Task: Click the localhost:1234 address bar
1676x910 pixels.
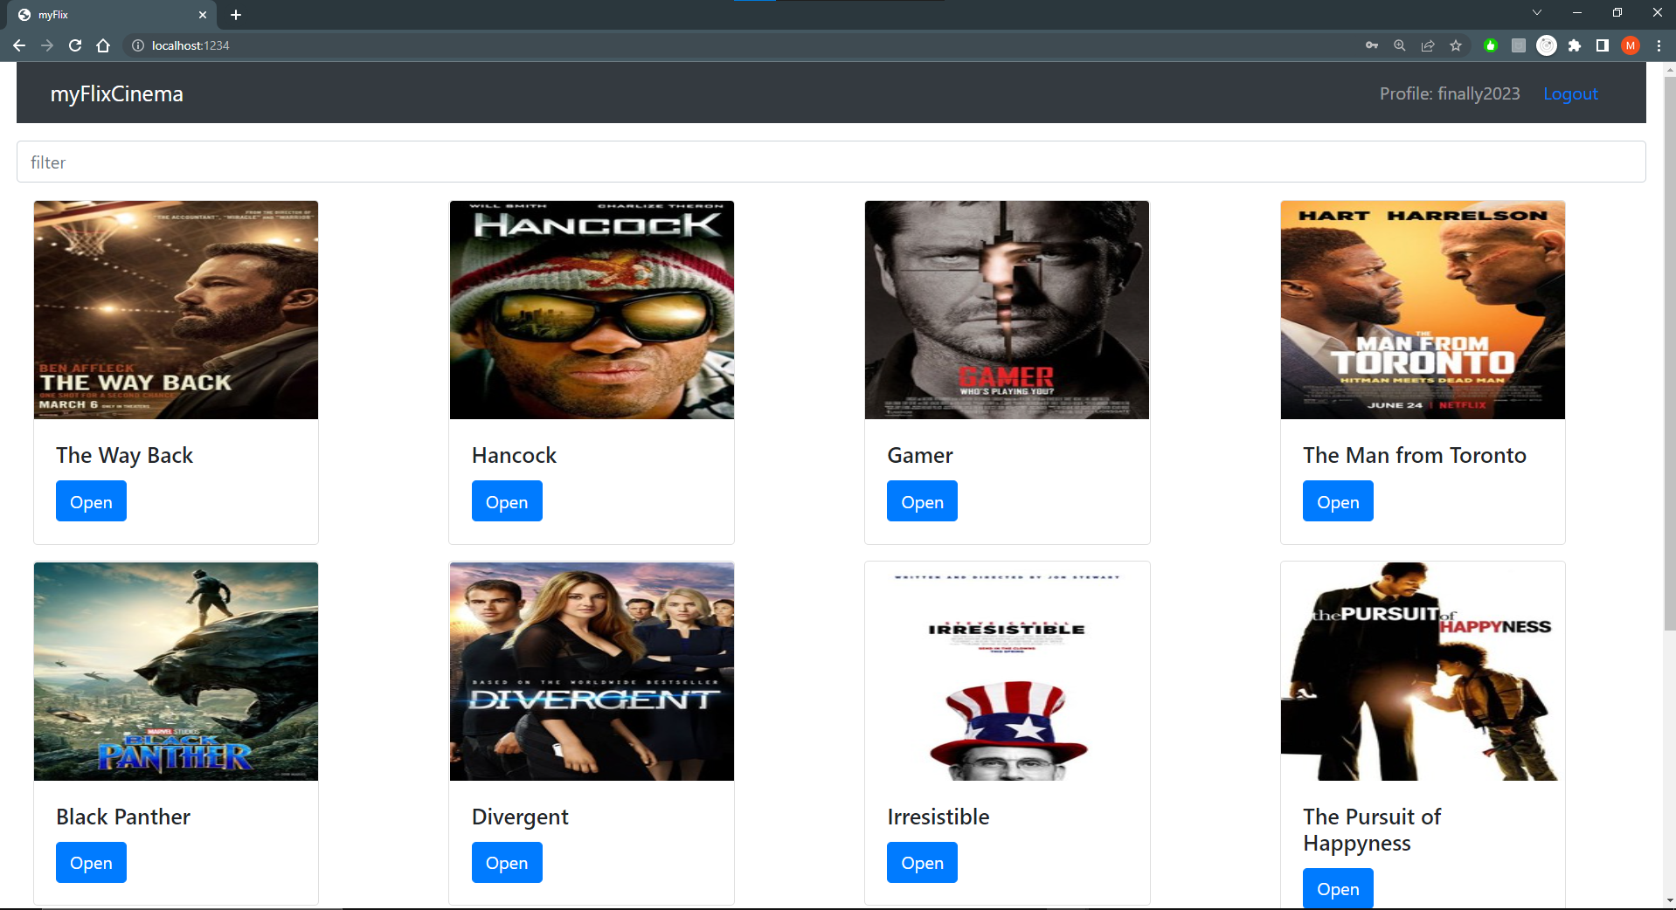Action: coord(743,45)
